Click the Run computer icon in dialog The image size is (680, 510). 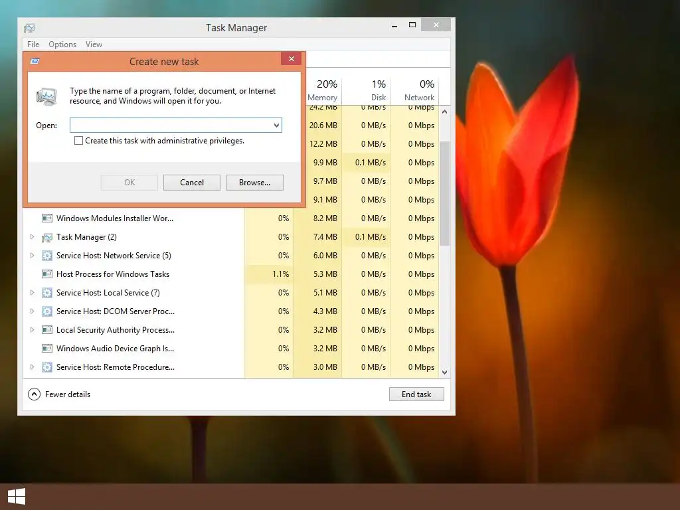[47, 96]
